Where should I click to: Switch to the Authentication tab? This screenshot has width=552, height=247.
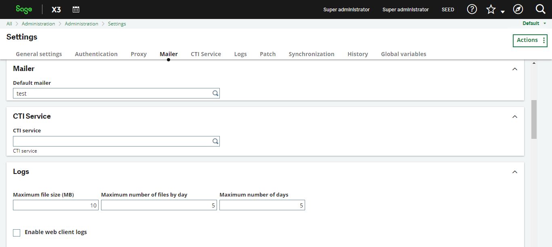[x=96, y=54]
